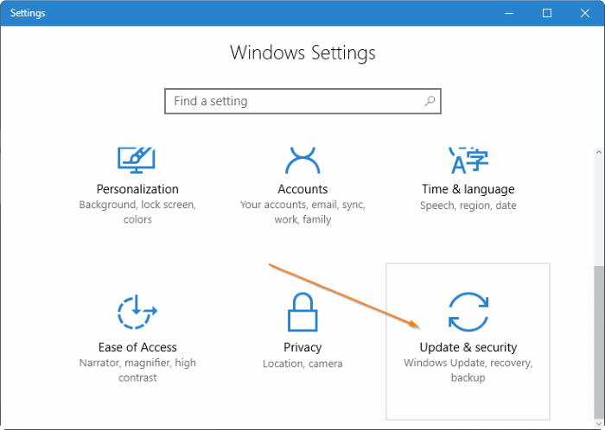Minimize the Settings window
The width and height of the screenshot is (605, 430).
coord(507,13)
